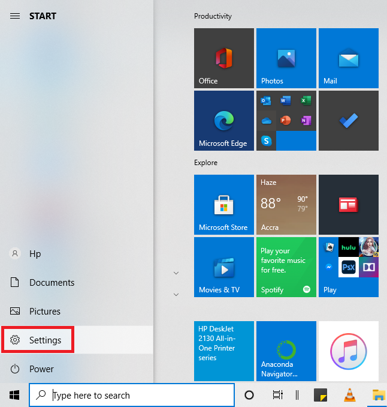Image resolution: width=387 pixels, height=407 pixels.
Task: Focus the Type here to search box
Action: 132,395
